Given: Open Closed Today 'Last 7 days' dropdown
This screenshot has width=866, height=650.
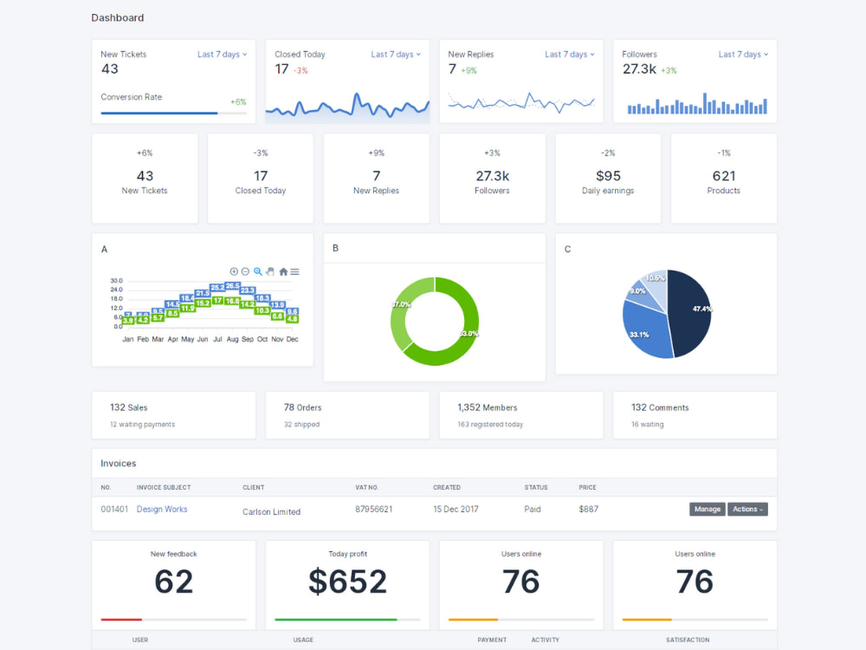Looking at the screenshot, I should pyautogui.click(x=396, y=54).
